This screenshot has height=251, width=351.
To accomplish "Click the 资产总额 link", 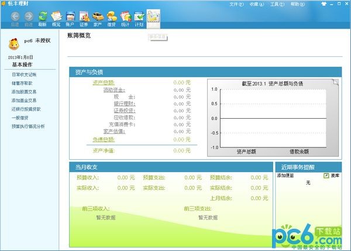I will click(104, 82).
